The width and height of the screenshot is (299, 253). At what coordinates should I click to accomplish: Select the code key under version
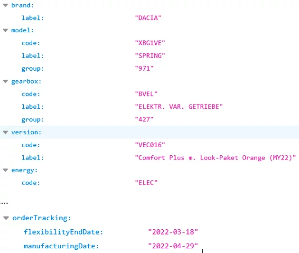(31, 145)
